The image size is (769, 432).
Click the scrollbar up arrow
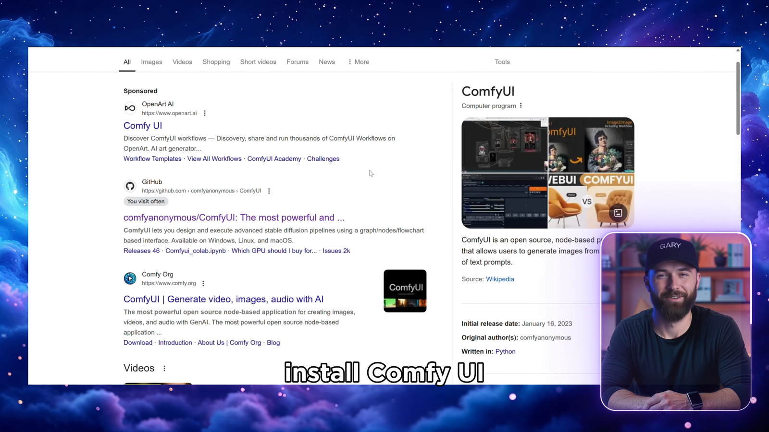(738, 50)
